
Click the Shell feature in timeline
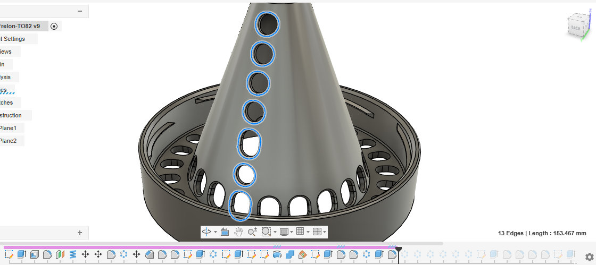34,255
